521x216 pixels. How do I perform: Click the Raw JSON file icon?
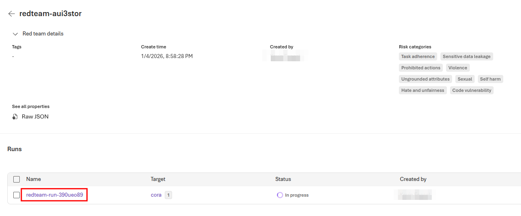point(15,116)
